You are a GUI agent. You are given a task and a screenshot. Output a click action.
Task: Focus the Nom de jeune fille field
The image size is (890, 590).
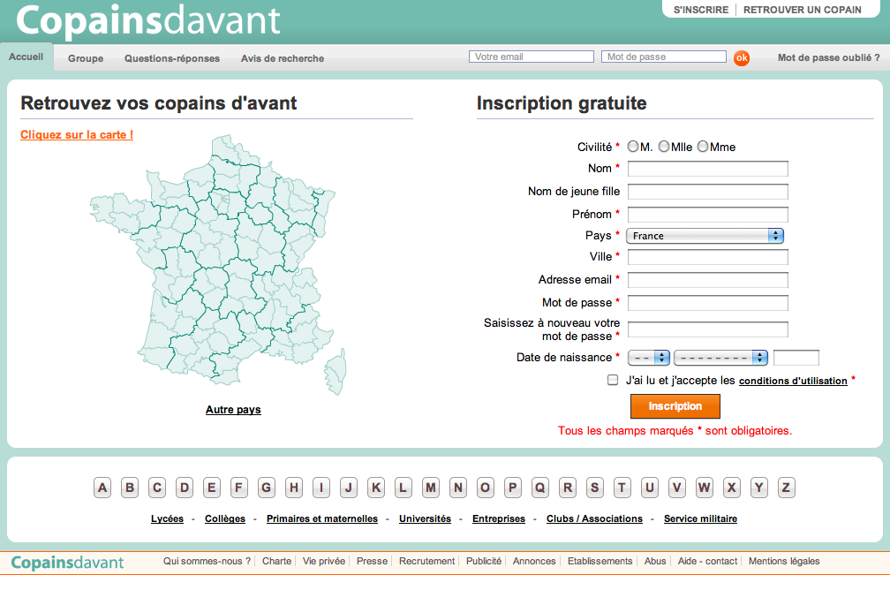(x=708, y=192)
